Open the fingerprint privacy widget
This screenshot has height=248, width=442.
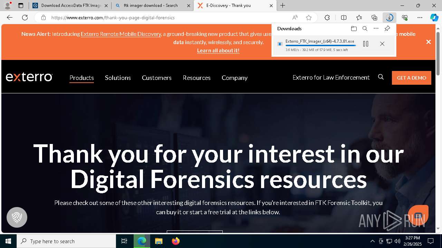pyautogui.click(x=17, y=217)
